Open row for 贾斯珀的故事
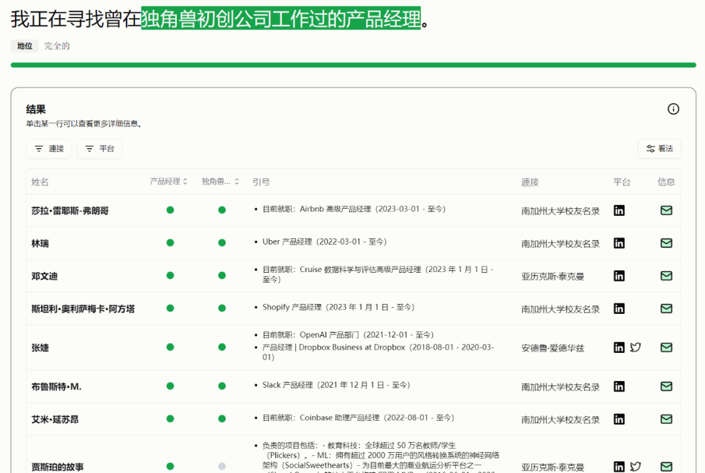The width and height of the screenshot is (705, 473). [353, 455]
